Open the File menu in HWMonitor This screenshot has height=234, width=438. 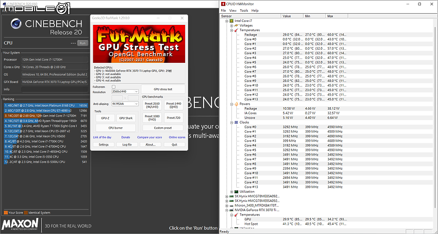tap(224, 11)
